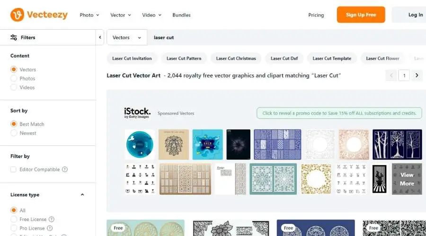Open the Vectors search type dropdown
The width and height of the screenshot is (426, 236).
pyautogui.click(x=127, y=37)
